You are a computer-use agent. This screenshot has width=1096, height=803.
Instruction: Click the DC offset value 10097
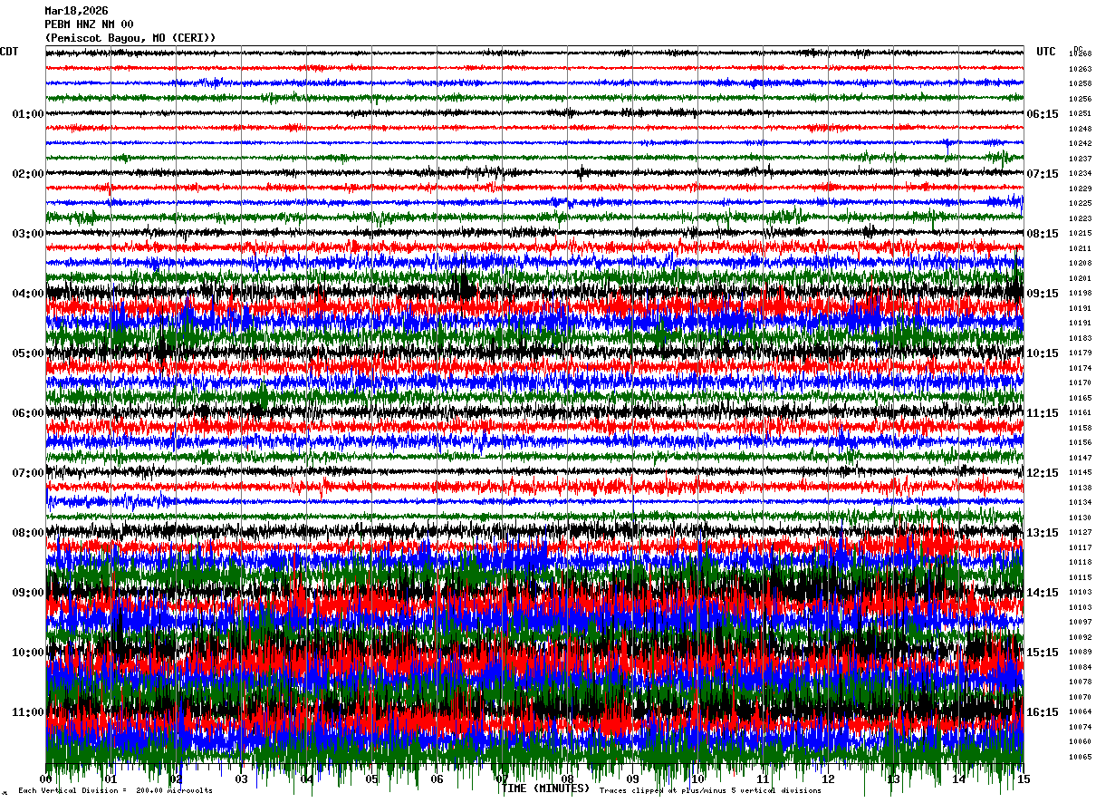coord(1080,622)
